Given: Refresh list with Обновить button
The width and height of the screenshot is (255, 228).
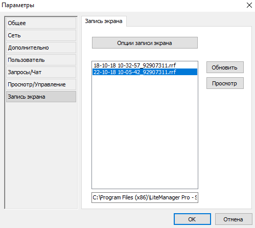Looking at the screenshot, I should click(x=225, y=67).
